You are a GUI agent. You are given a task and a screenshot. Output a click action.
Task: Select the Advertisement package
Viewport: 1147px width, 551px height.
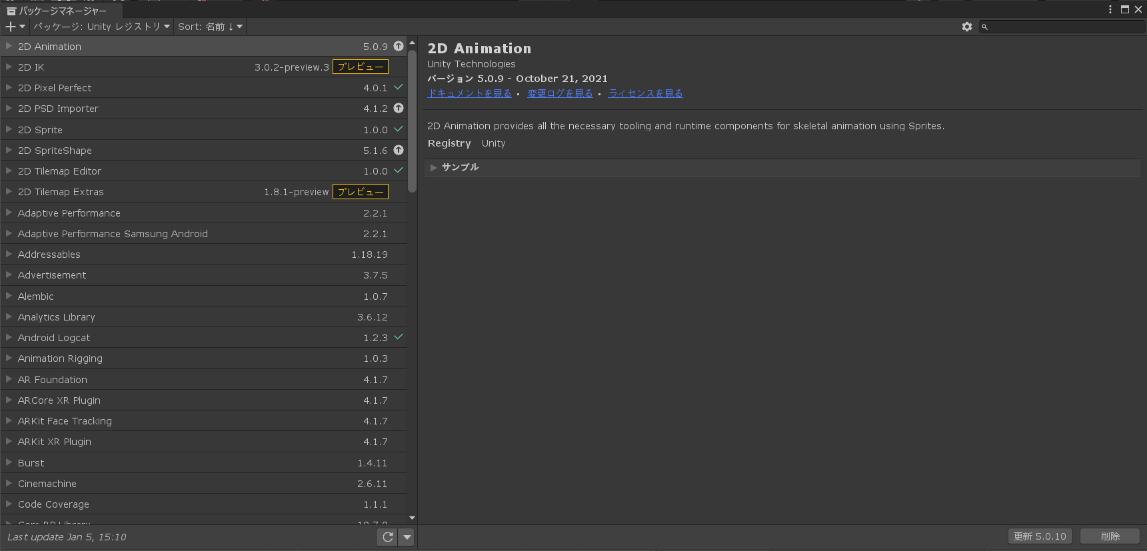203,275
